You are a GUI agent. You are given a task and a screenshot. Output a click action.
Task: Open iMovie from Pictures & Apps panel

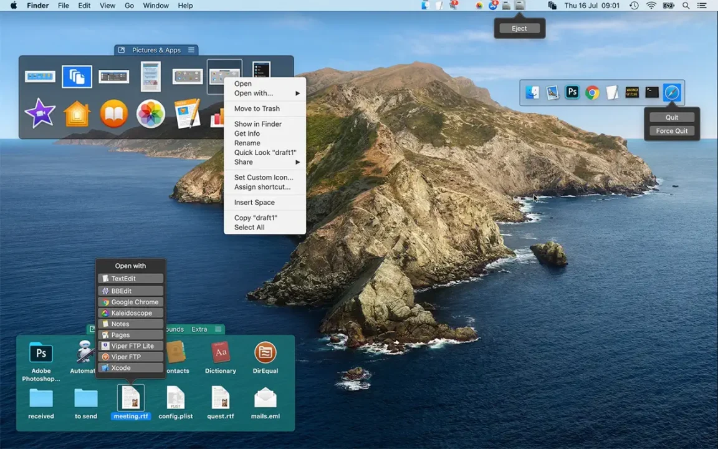point(41,114)
